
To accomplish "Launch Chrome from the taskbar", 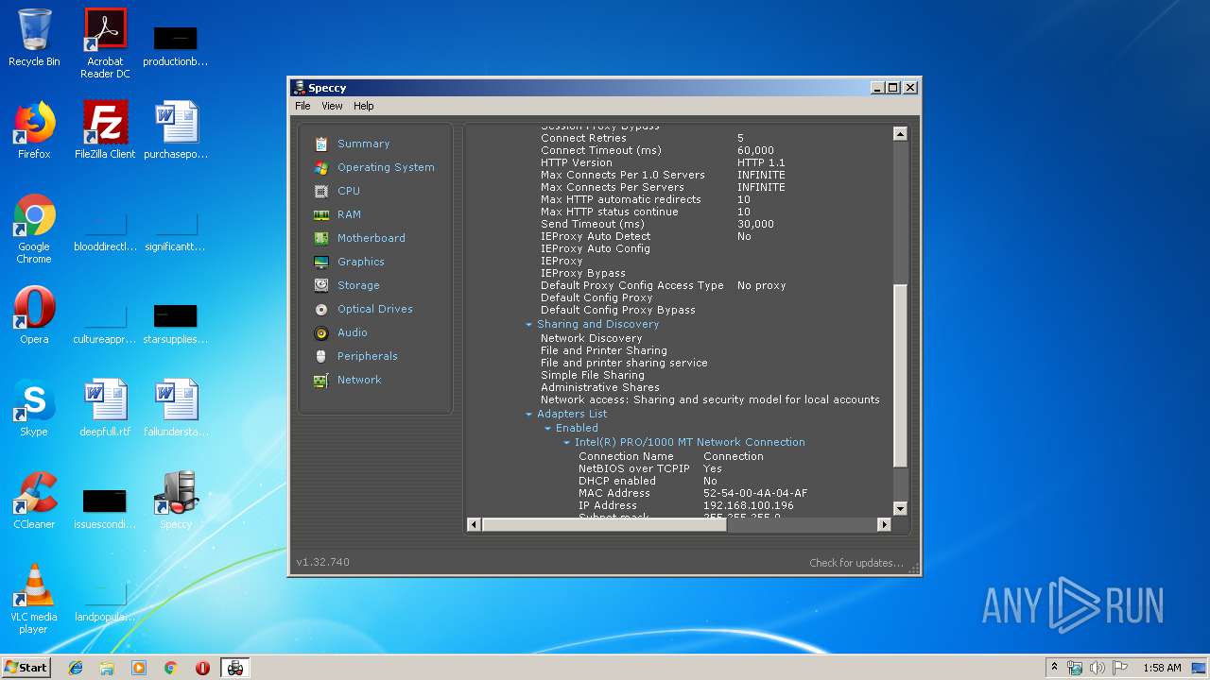I will pos(170,668).
